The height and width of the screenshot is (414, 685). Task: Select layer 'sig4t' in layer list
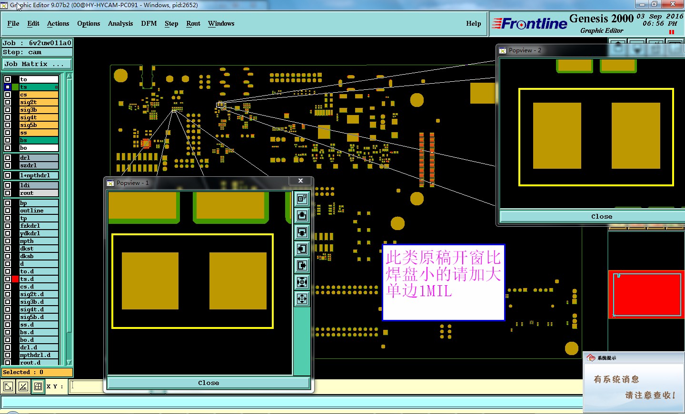point(39,117)
